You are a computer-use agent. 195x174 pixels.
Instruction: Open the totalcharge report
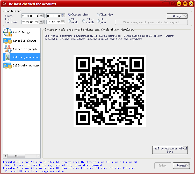(22, 32)
